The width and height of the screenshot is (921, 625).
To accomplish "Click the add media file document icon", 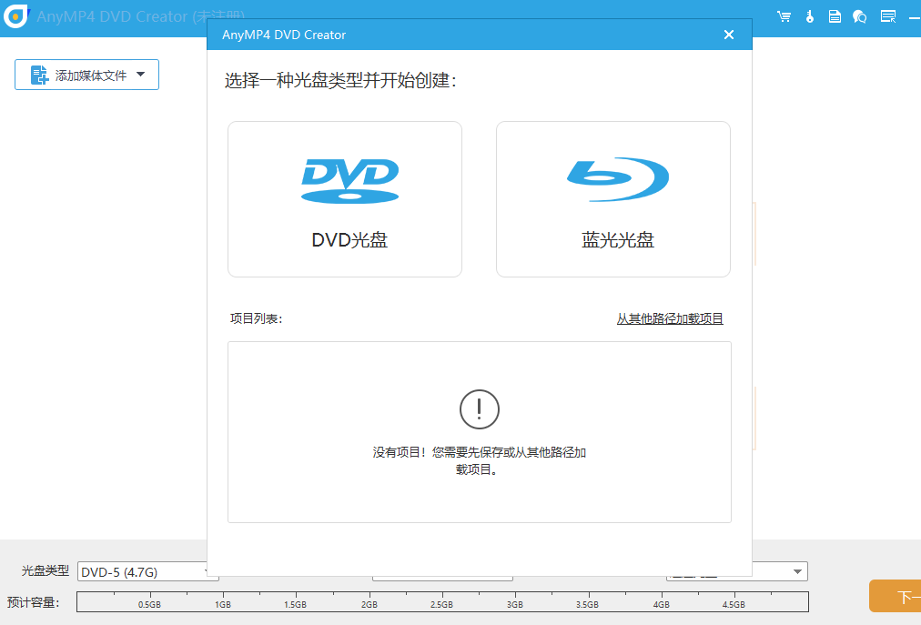I will click(39, 75).
